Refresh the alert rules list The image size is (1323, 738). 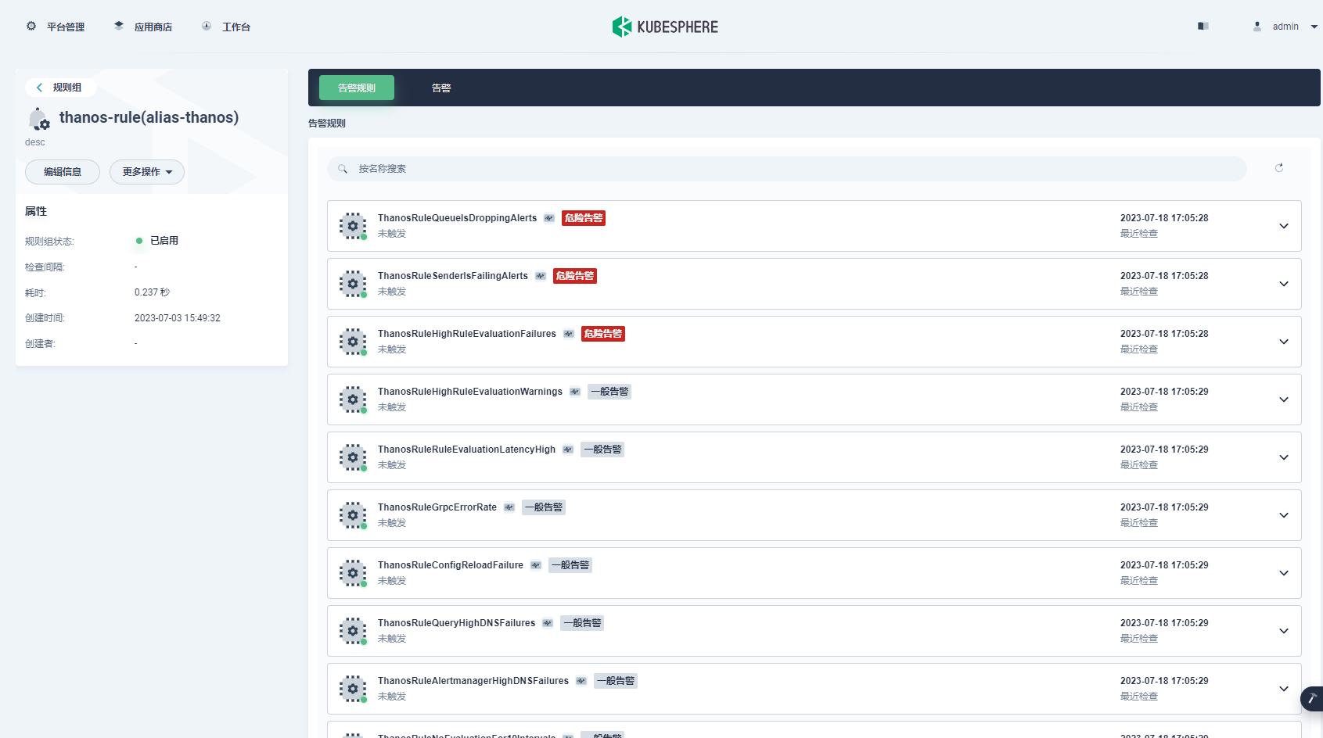tap(1279, 168)
